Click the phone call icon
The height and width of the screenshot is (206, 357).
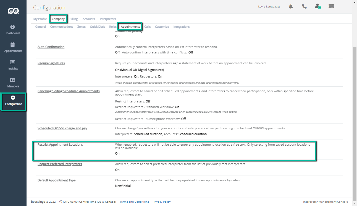[x=304, y=6]
